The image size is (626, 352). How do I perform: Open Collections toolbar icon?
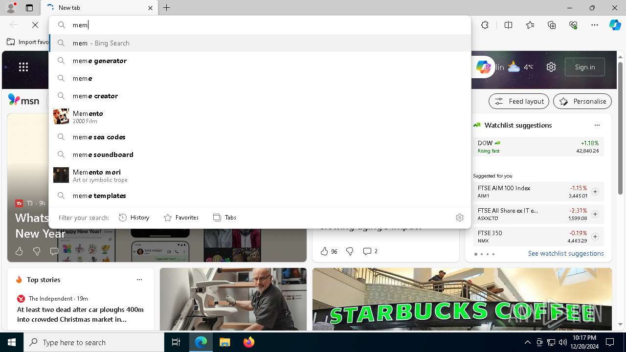(552, 25)
